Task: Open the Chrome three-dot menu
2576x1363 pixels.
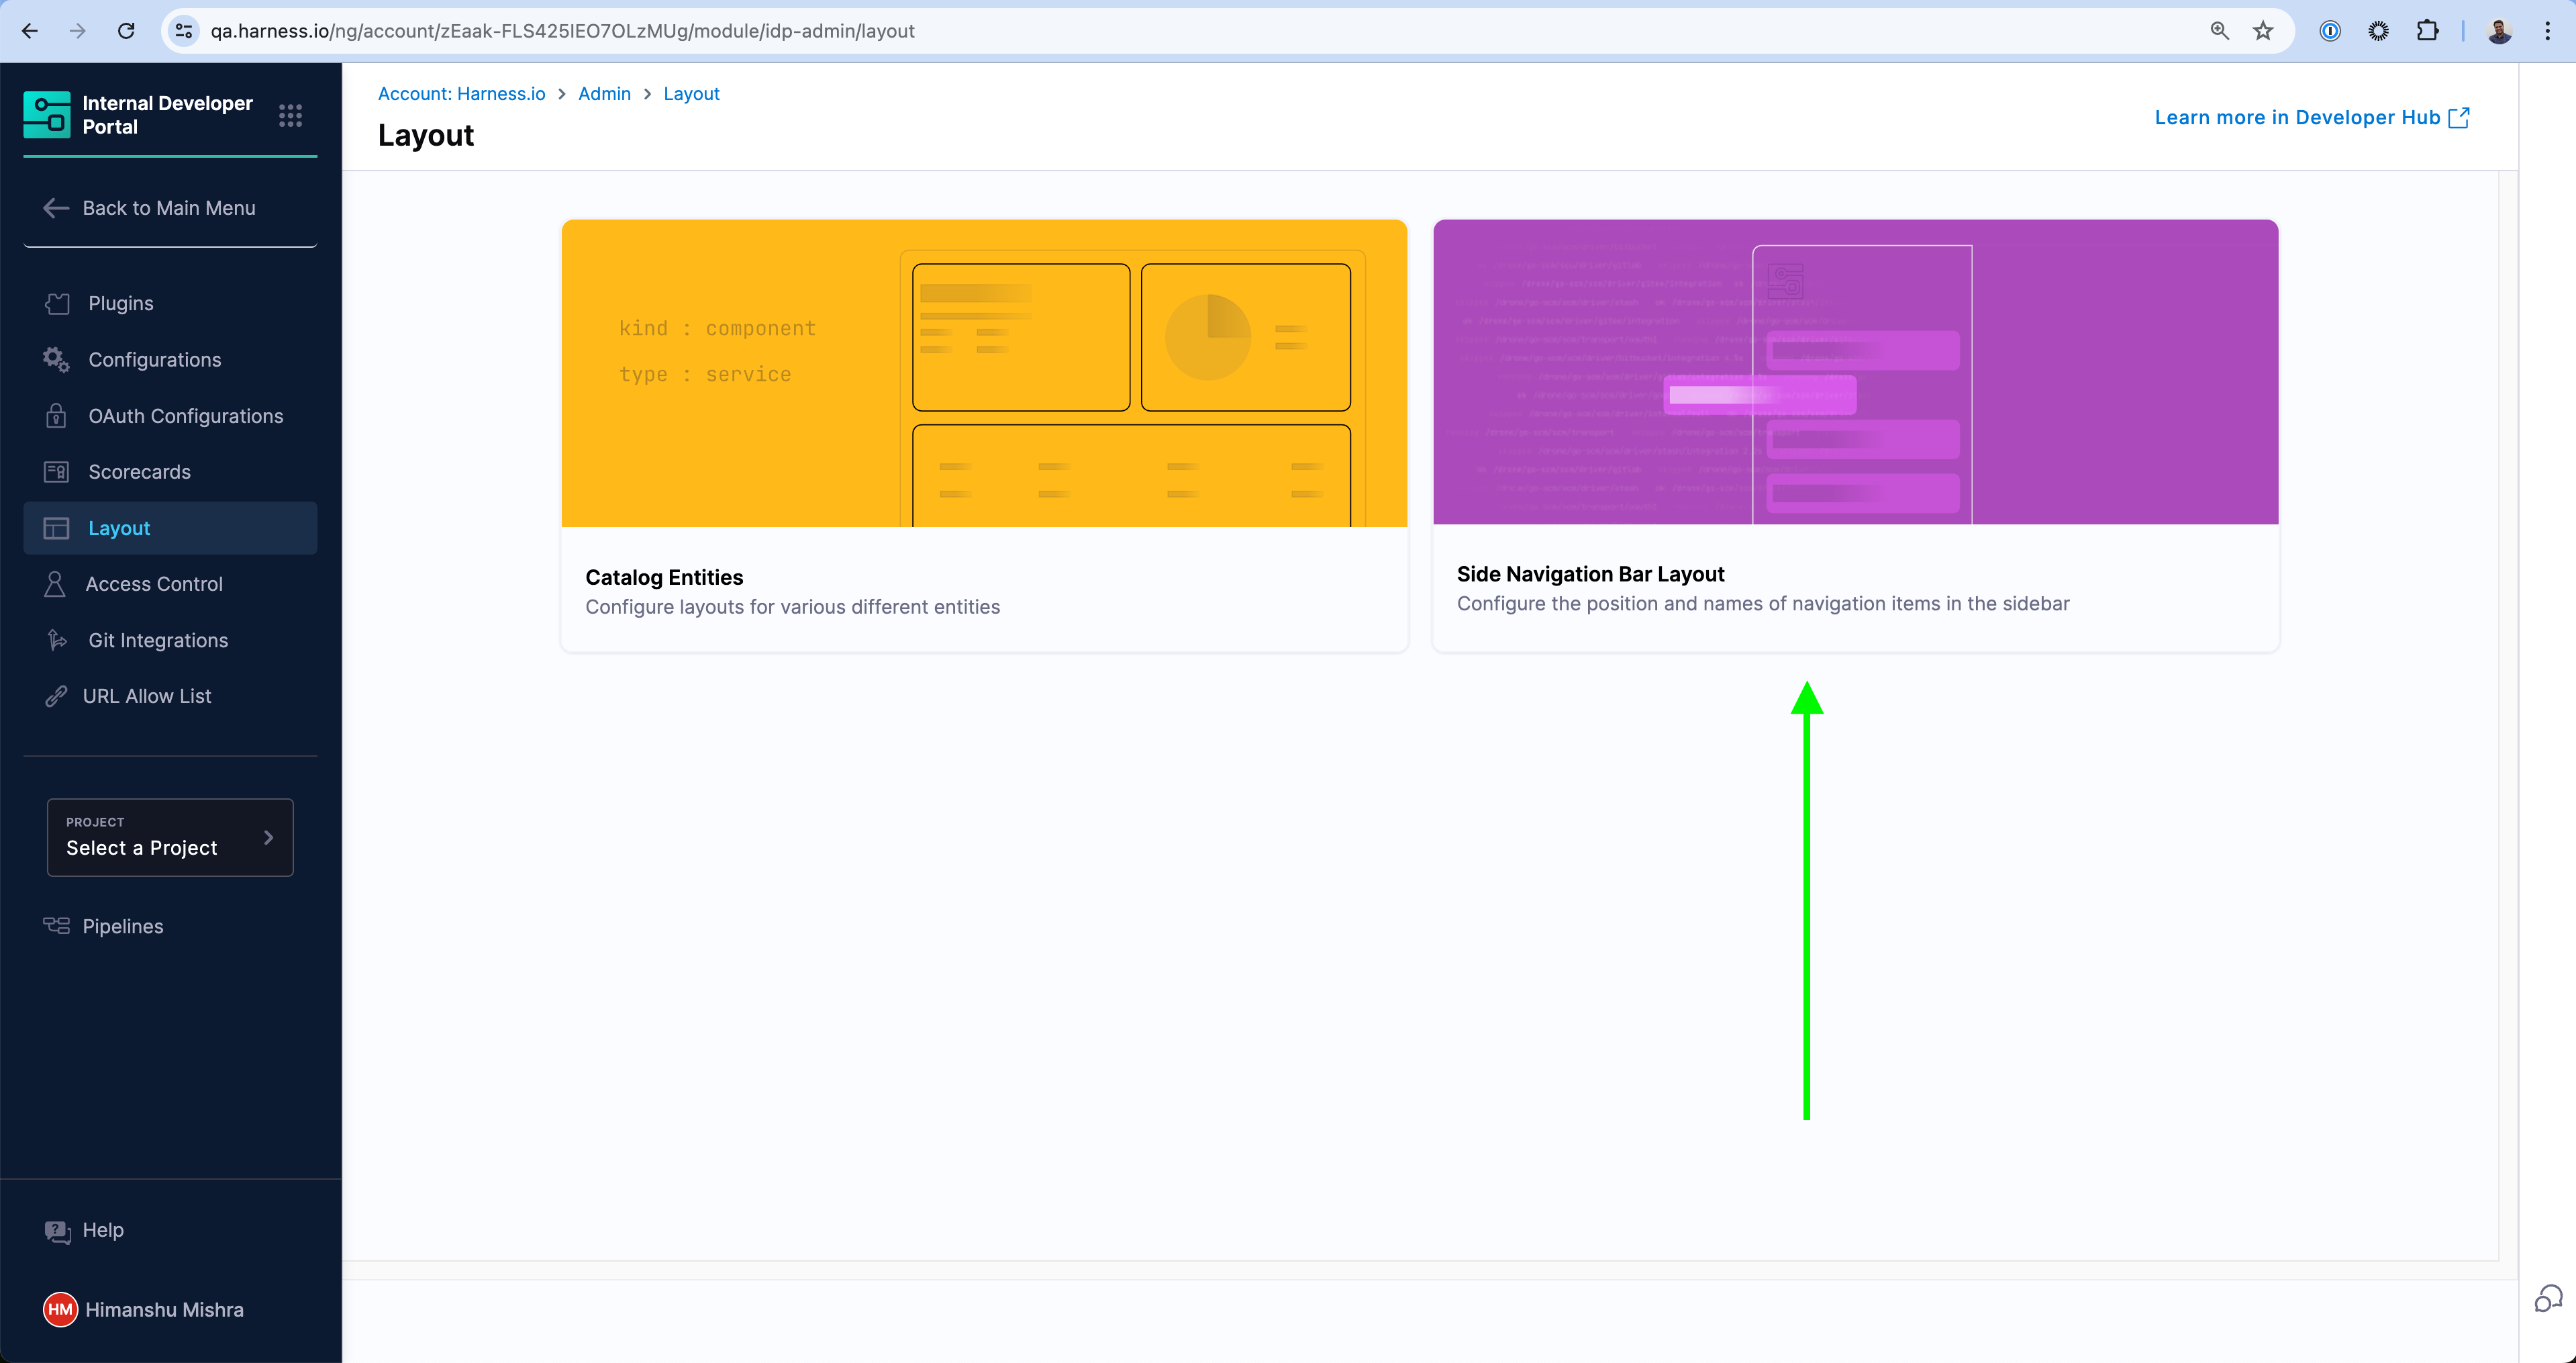Action: (x=2547, y=31)
